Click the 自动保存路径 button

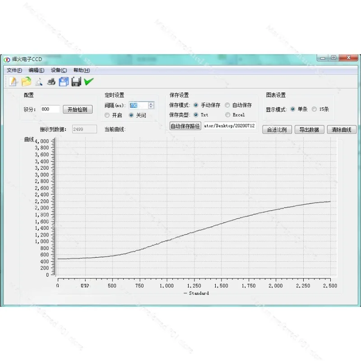[x=185, y=126]
